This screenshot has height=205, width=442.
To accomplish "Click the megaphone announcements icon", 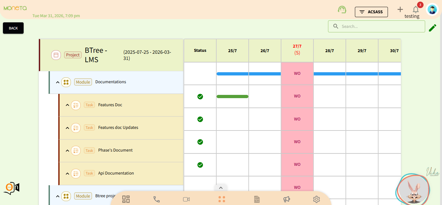I will (287, 199).
